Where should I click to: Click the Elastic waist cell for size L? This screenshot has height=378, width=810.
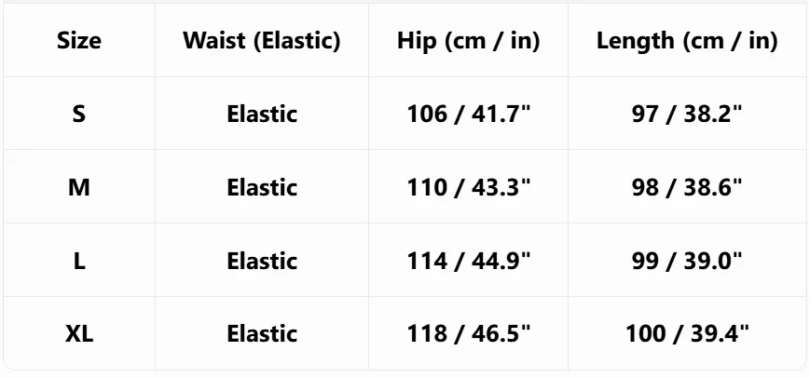coord(262,261)
